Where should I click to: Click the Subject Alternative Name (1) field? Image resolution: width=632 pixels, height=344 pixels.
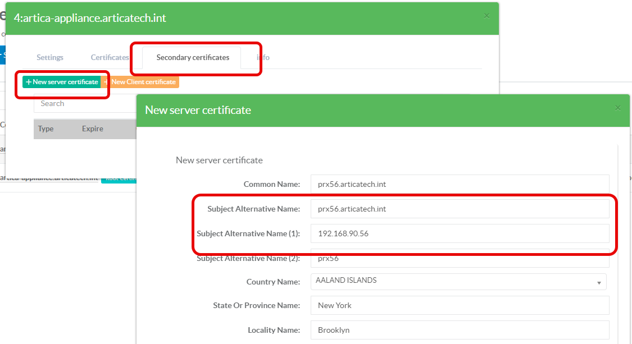click(x=459, y=233)
